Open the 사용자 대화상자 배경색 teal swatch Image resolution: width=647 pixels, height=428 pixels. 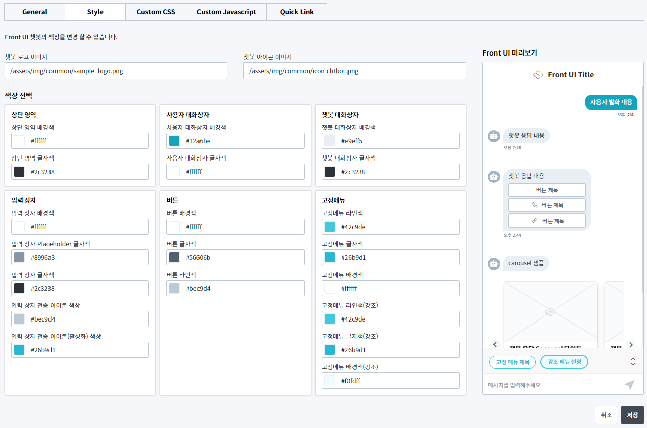click(174, 141)
